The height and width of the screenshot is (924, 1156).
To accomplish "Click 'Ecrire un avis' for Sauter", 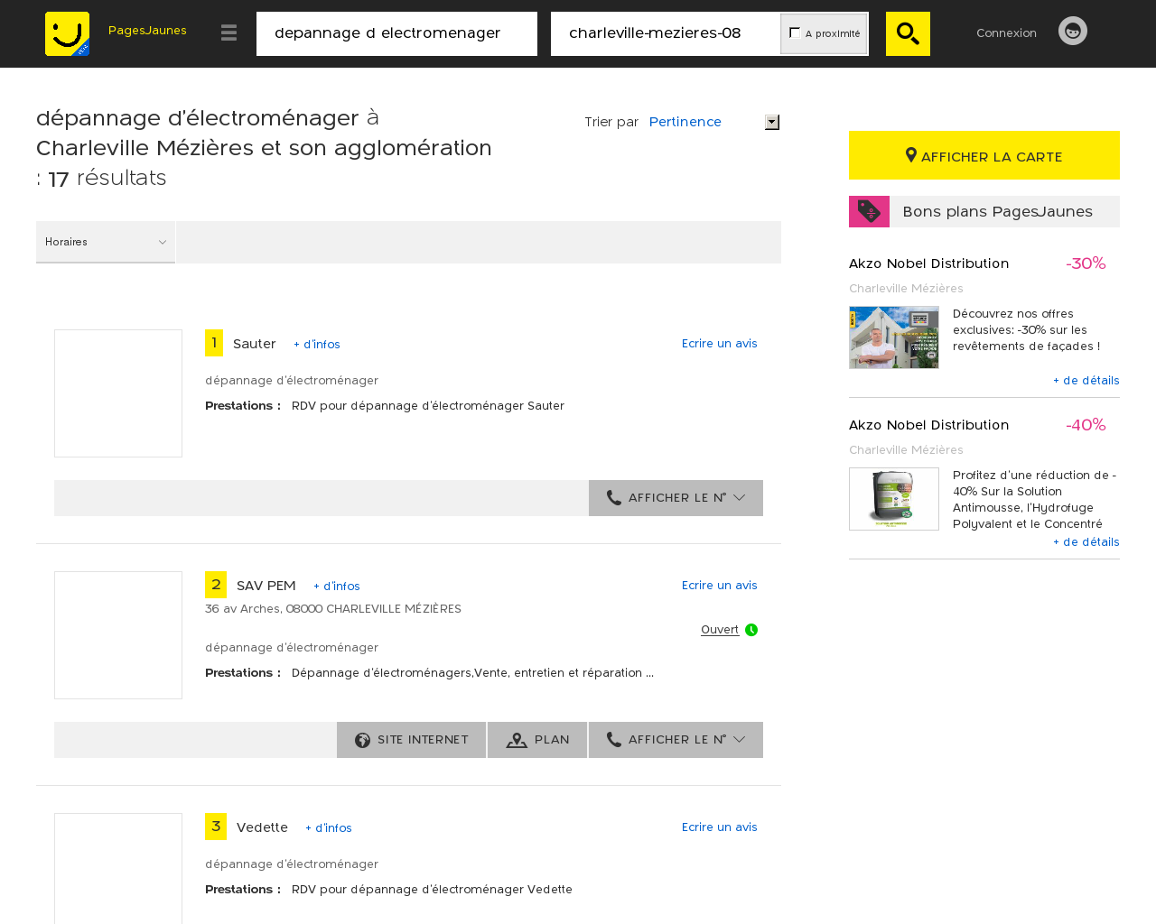I will pos(720,344).
